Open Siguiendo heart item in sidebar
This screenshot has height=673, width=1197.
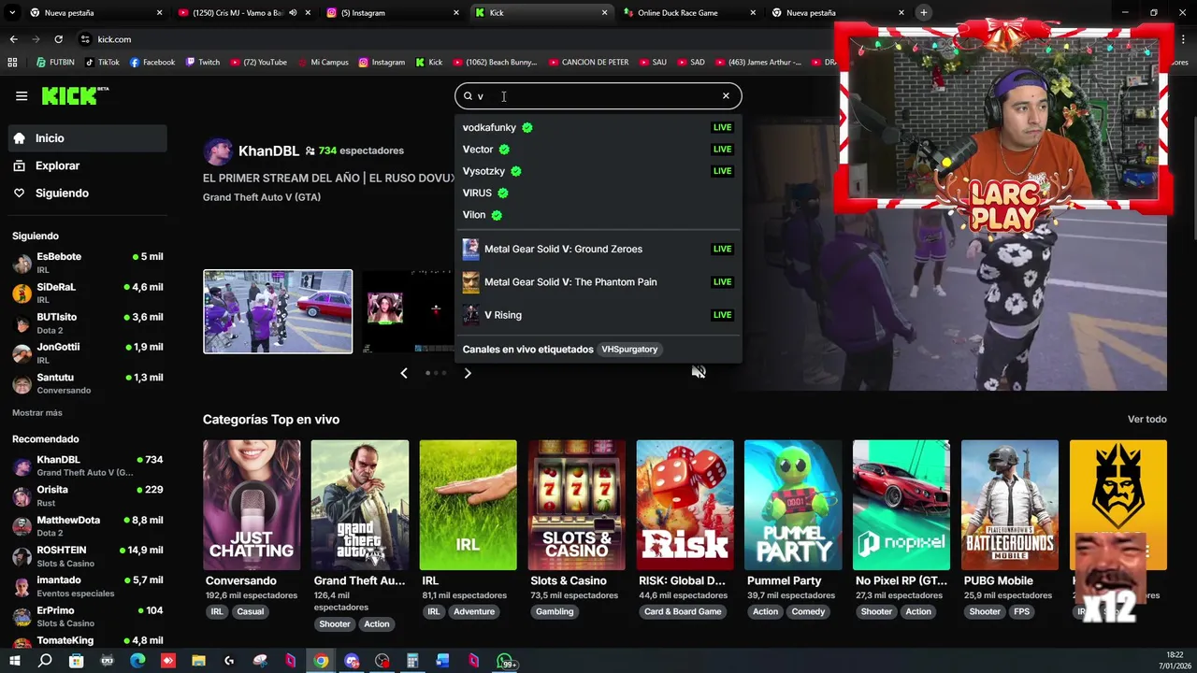coord(88,193)
